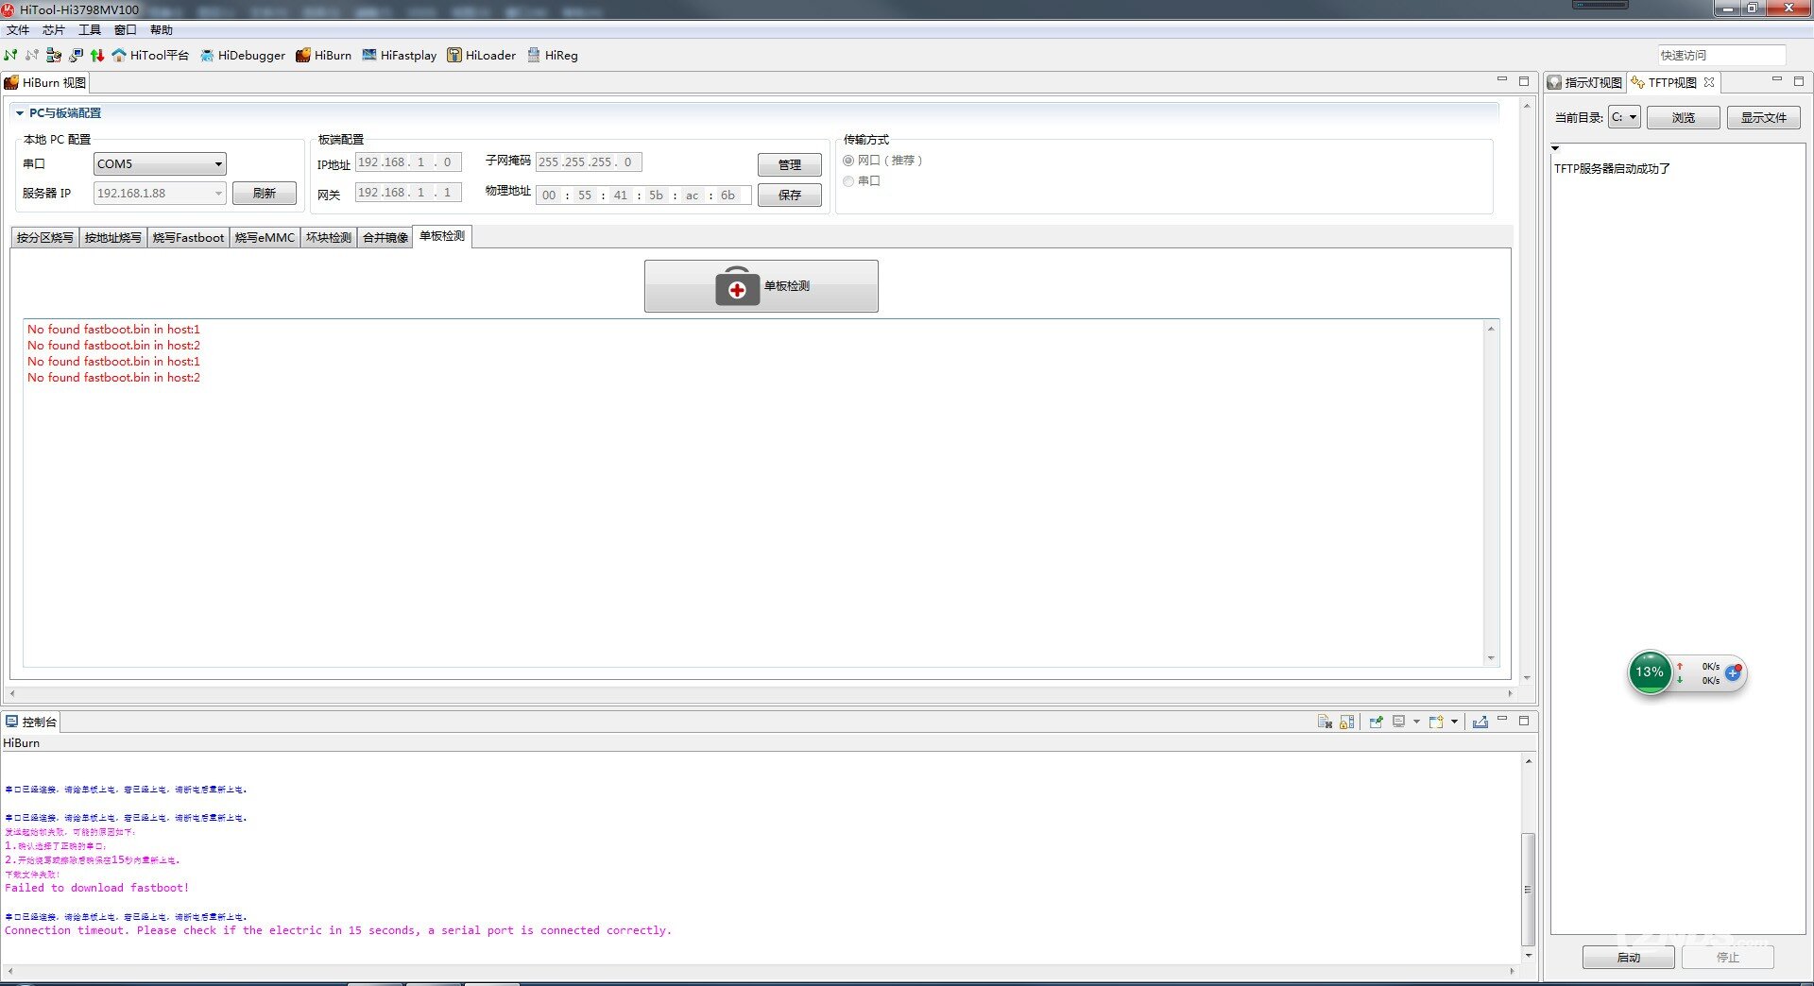This screenshot has height=986, width=1814.
Task: Open the 工具 menu
Action: tap(90, 30)
